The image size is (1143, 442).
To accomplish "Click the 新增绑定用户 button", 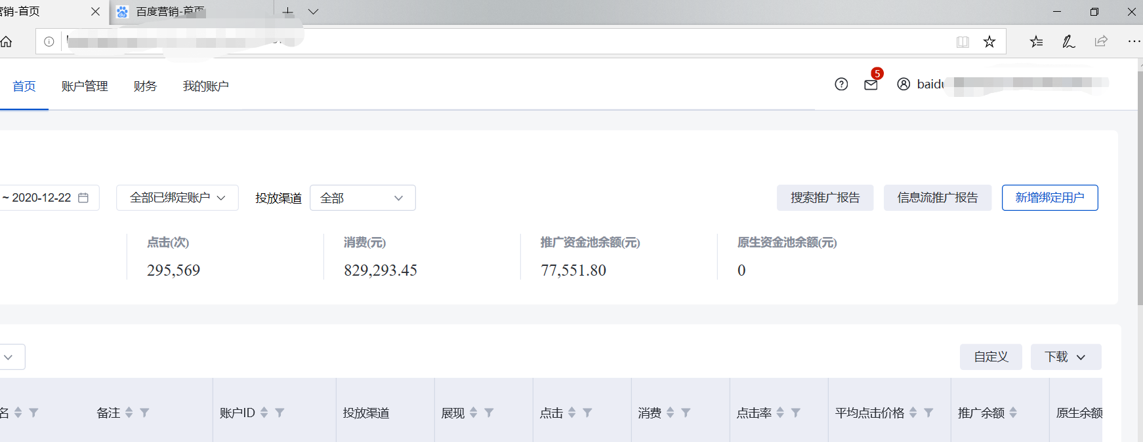I will (x=1050, y=198).
